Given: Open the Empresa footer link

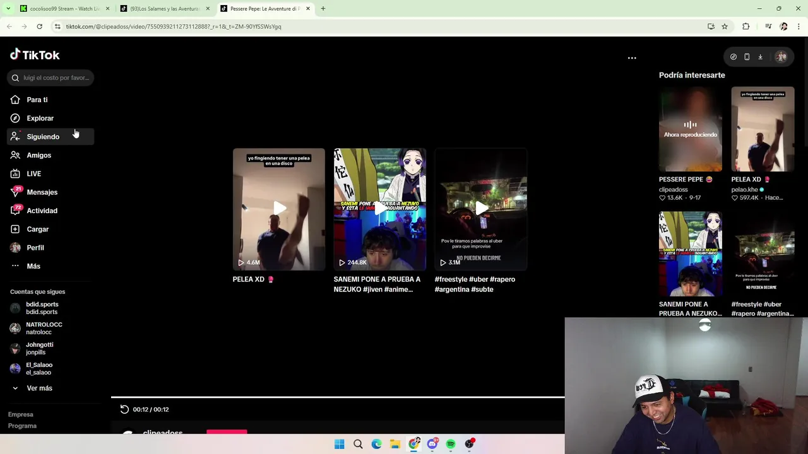Looking at the screenshot, I should click(20, 414).
